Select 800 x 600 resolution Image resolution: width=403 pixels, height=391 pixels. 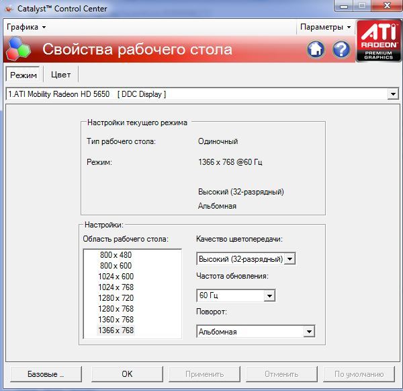coord(116,266)
